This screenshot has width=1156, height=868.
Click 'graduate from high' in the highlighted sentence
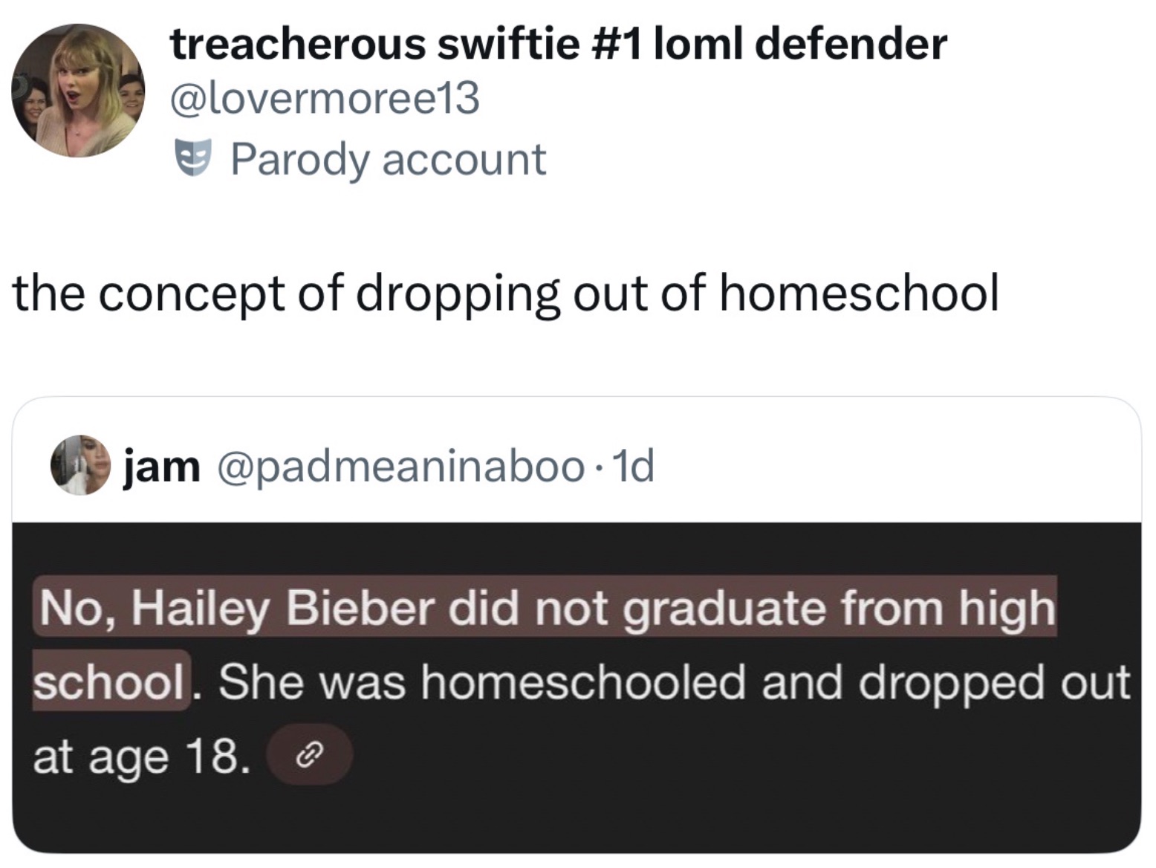[x=838, y=608]
